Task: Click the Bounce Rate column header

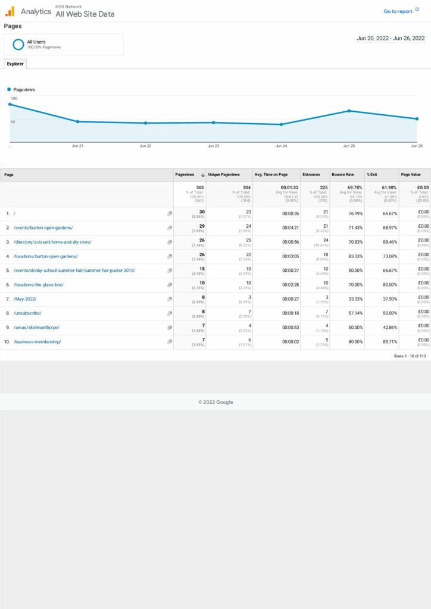Action: click(342, 175)
